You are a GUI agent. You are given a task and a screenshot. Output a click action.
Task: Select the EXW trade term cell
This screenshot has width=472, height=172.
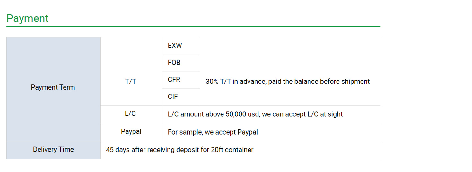(175, 46)
